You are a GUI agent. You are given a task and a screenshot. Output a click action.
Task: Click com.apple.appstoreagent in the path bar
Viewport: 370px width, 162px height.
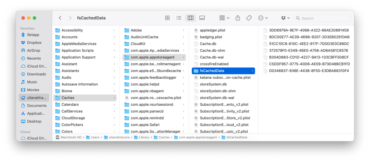pos(195,137)
